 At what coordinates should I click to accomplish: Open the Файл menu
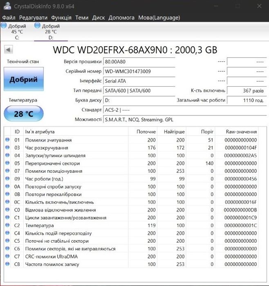pos(9,18)
